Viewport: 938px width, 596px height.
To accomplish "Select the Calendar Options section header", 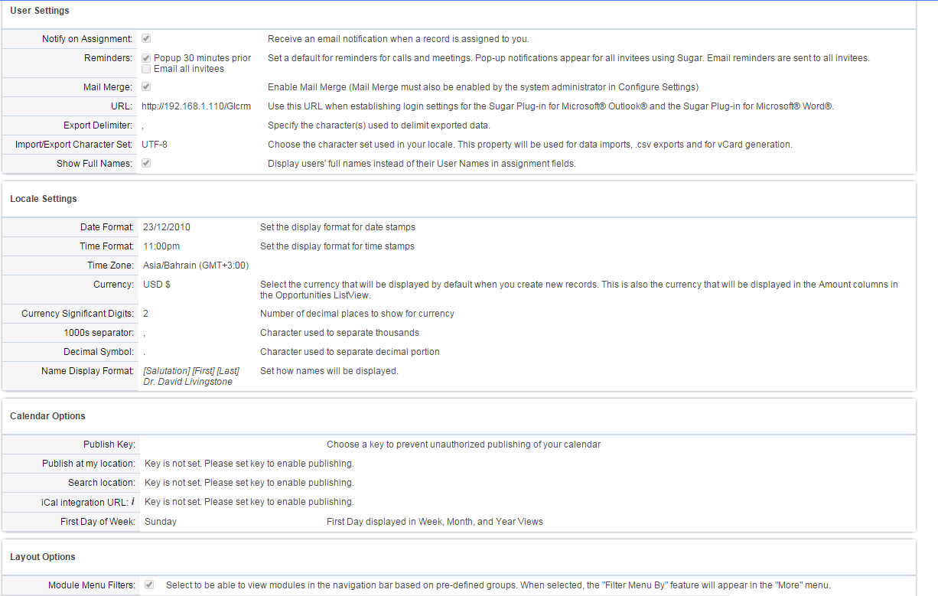I will [x=47, y=416].
